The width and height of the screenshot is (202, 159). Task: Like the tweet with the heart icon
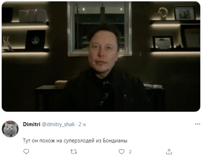pos(121,152)
